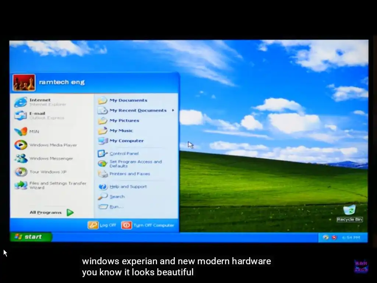
Task: Select Help and Support menu text
Action: pyautogui.click(x=128, y=186)
